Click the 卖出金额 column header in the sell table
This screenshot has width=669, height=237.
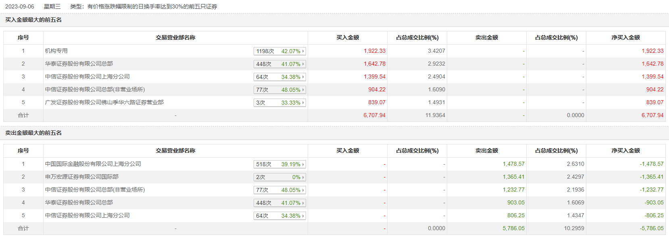pyautogui.click(x=487, y=150)
